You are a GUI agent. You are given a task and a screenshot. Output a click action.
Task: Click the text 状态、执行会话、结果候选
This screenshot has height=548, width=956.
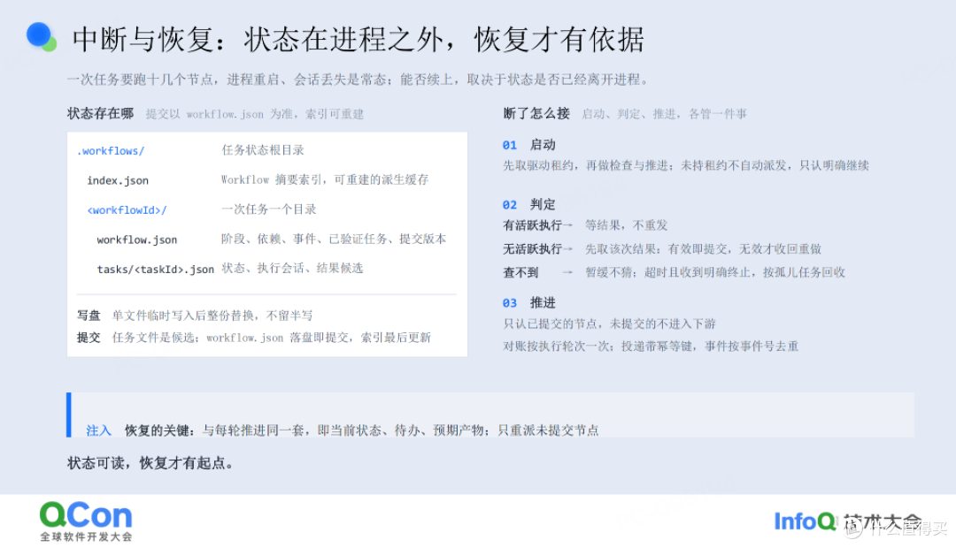[x=292, y=268]
